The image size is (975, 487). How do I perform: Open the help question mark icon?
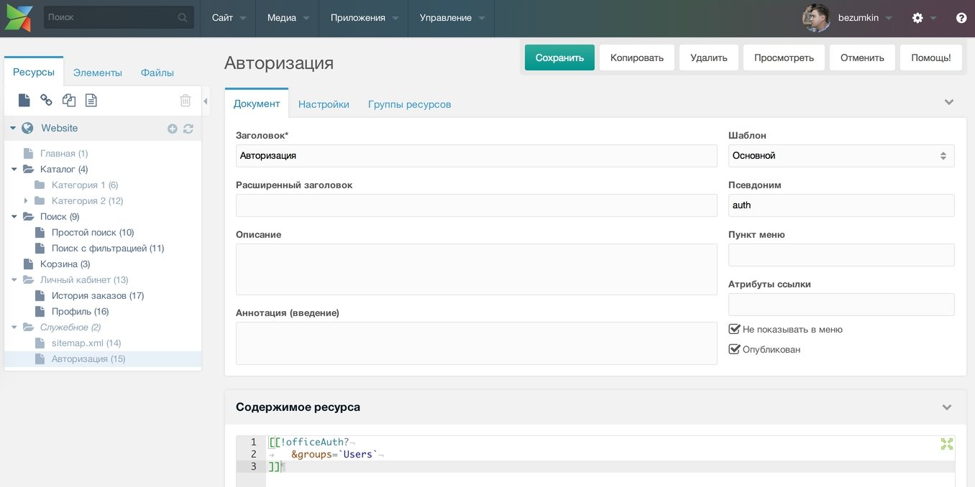coord(961,18)
